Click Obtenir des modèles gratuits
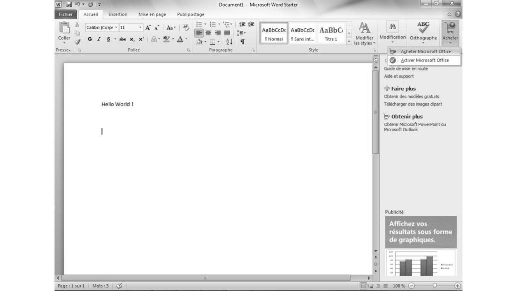The image size is (517, 291). (411, 97)
